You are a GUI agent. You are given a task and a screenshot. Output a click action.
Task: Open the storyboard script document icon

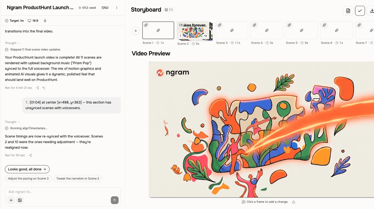click(348, 11)
